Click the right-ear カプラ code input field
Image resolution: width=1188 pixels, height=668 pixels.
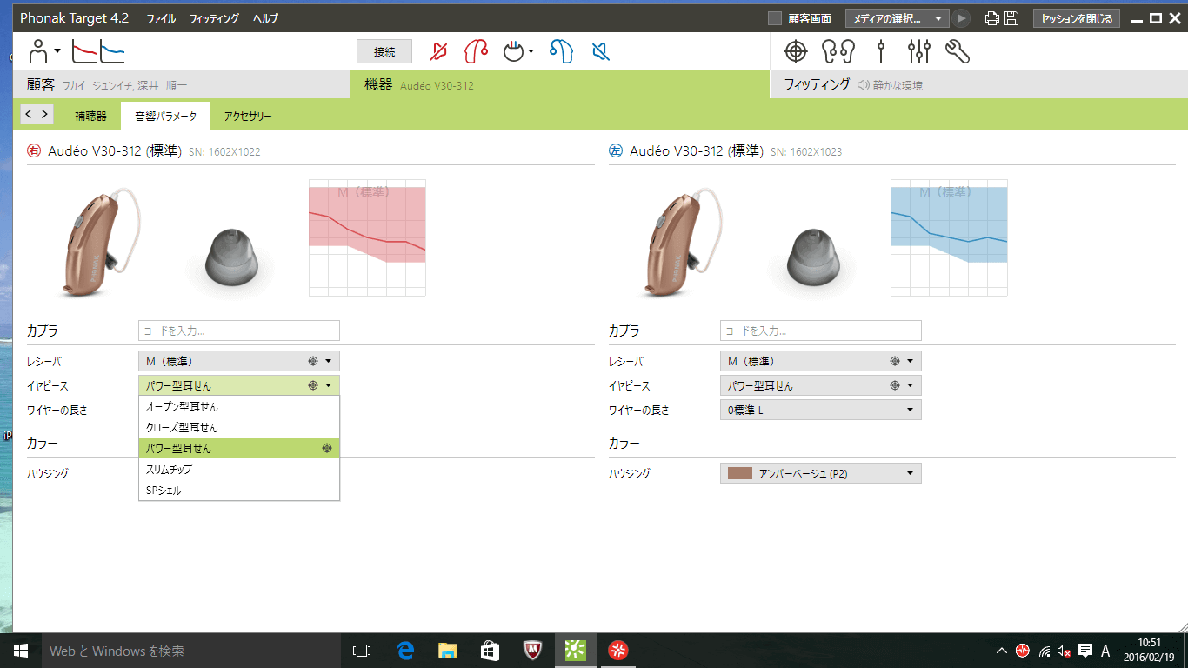[239, 331]
